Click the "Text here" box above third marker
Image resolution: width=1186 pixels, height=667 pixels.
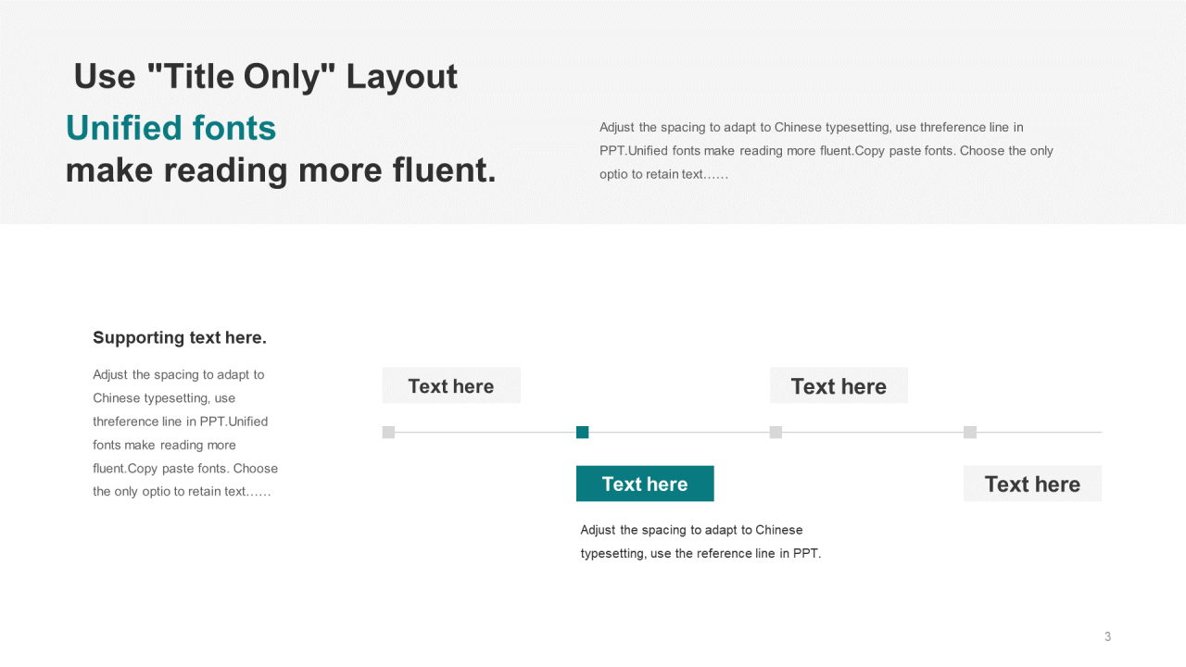point(839,385)
